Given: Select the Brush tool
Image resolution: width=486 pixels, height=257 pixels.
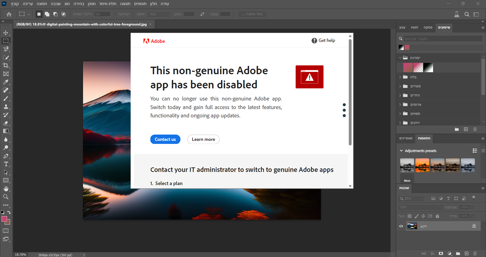Looking at the screenshot, I should [x=6, y=98].
